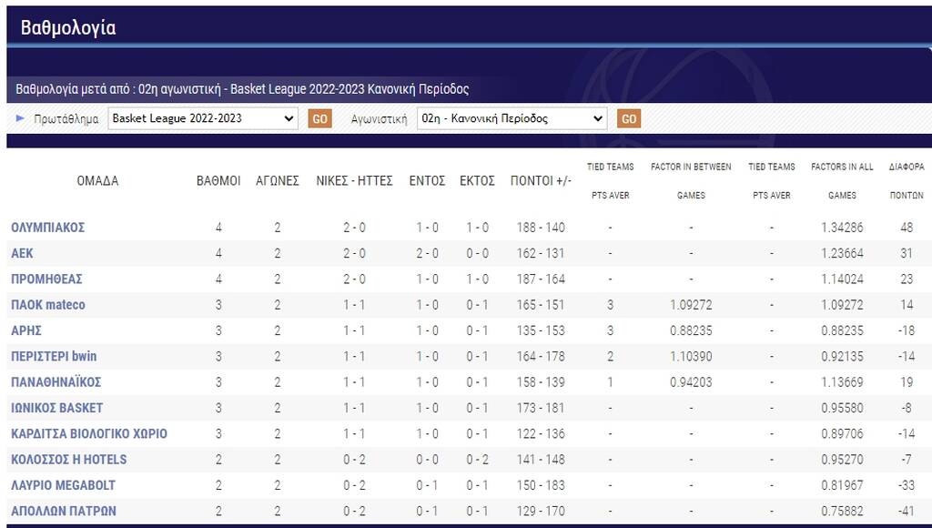Open ΠΑΝΑΘΗΝΑΪΚΟΣ team link
The image size is (932, 528).
coord(56,382)
